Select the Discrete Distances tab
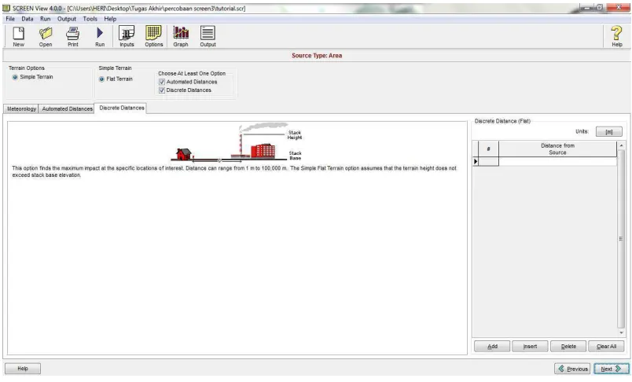Screen dimensions: 632x382 point(122,108)
